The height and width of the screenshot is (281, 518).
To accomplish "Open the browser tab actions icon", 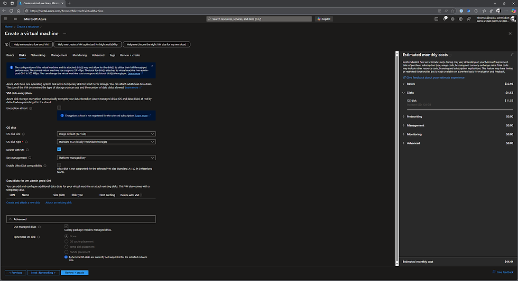I will click(x=12, y=3).
